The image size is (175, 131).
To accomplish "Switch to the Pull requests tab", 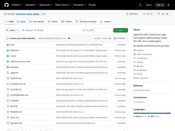I will point(37,22).
